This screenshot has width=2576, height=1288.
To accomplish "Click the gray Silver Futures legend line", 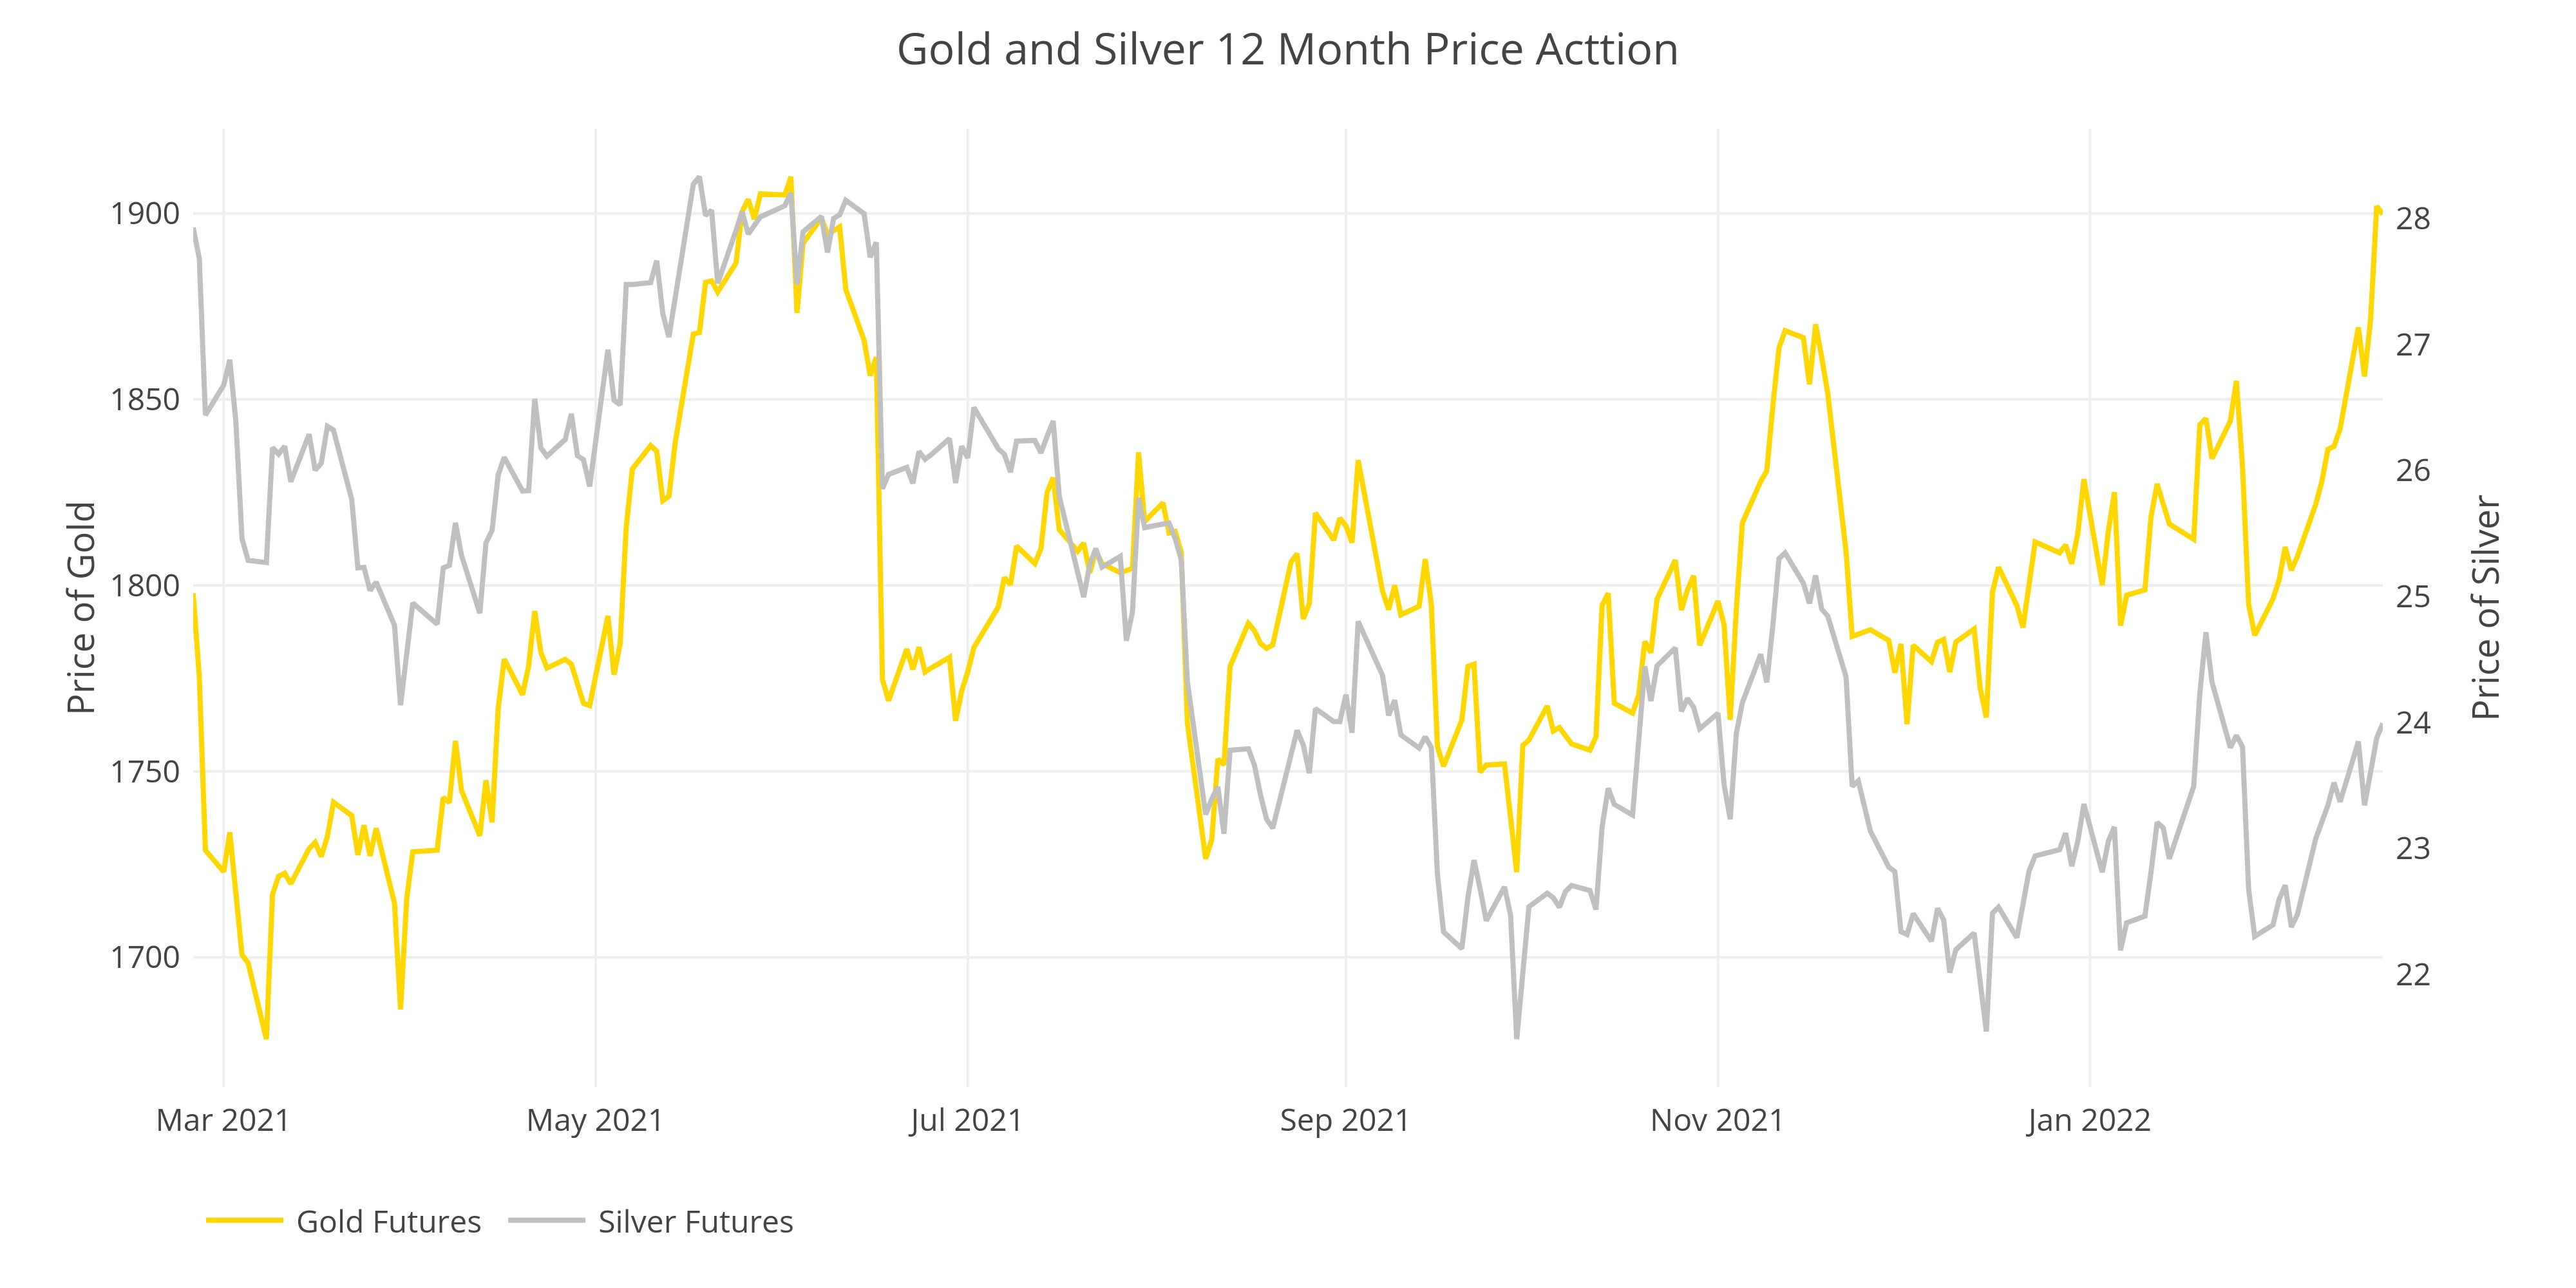I will pos(546,1220).
